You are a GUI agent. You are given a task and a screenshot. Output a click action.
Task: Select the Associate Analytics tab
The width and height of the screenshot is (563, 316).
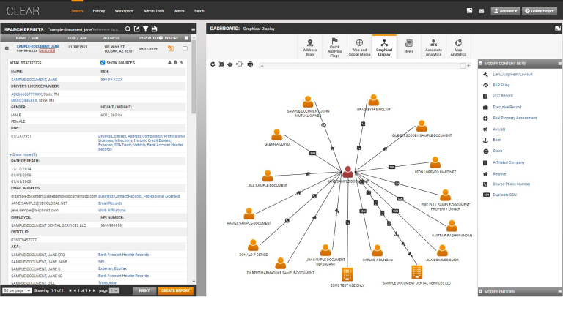coord(433,47)
